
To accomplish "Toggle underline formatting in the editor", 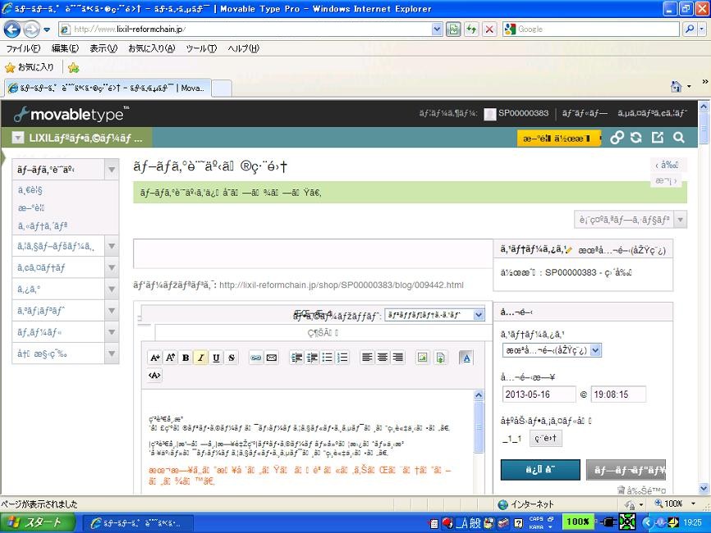I will 216,358.
